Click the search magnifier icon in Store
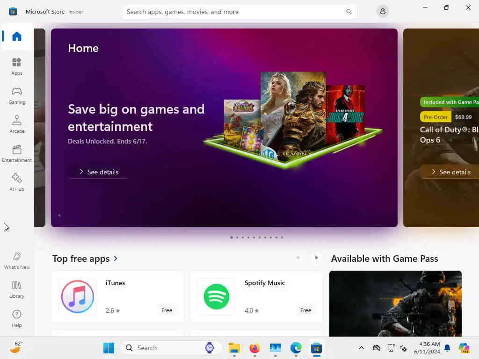479x359 pixels. coord(348,12)
